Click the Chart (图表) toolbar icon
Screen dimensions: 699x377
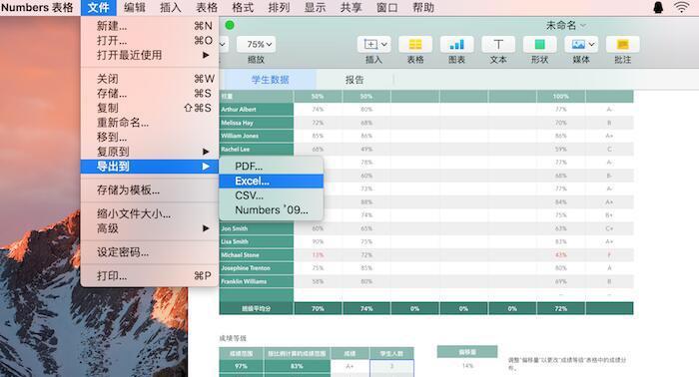[456, 45]
